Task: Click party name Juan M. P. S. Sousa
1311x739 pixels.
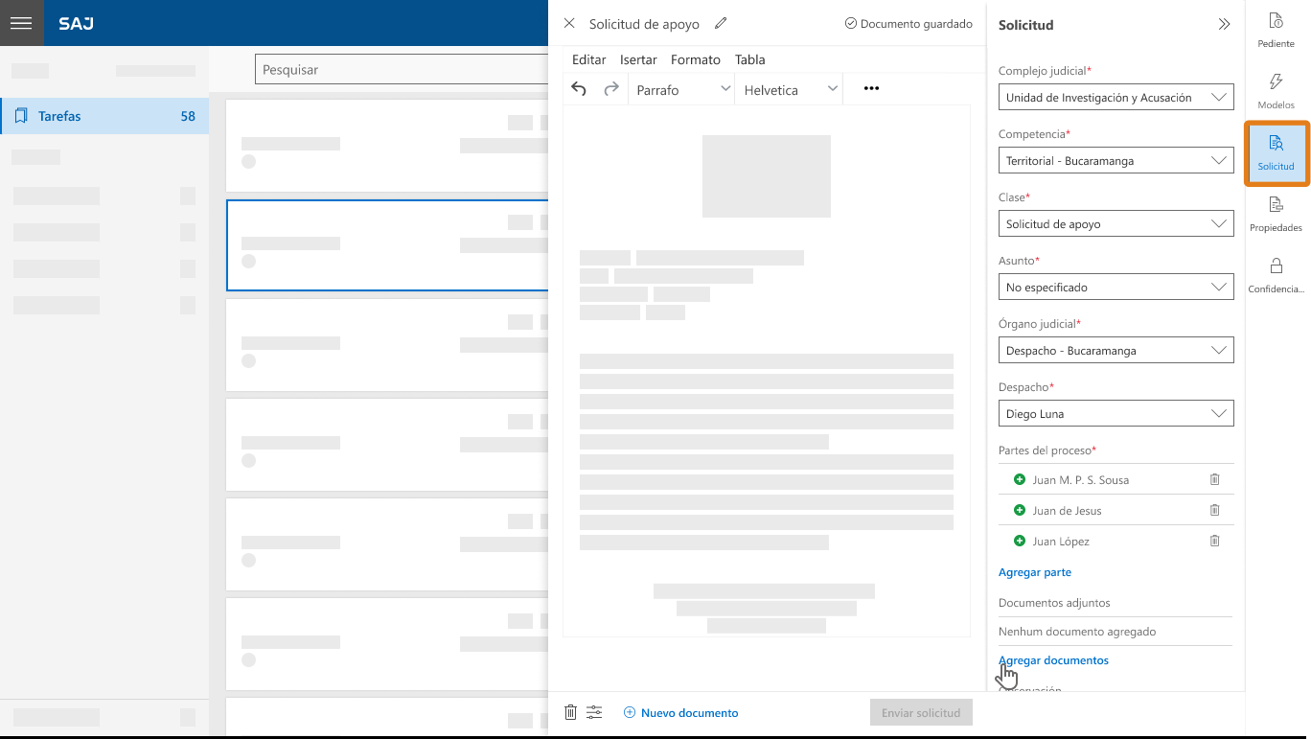Action: click(x=1080, y=480)
